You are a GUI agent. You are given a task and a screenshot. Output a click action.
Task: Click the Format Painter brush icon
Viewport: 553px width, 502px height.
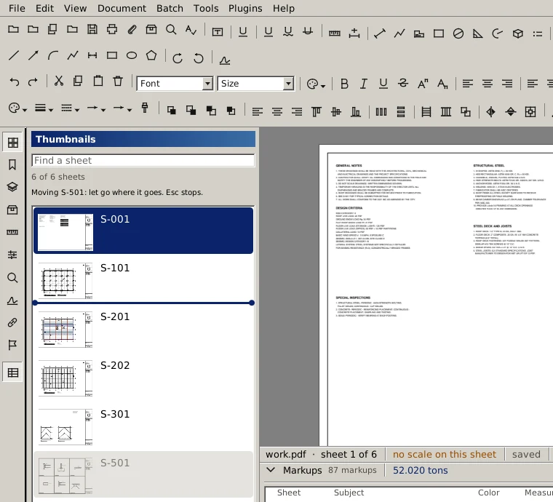click(x=145, y=108)
